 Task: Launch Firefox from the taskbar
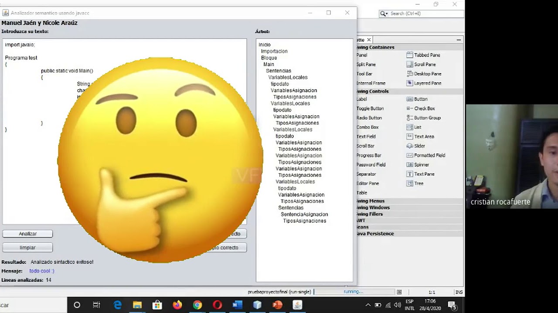pyautogui.click(x=177, y=305)
